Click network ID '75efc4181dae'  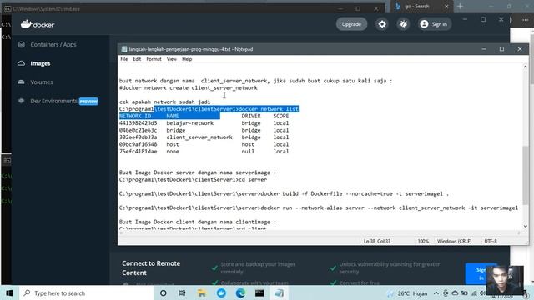pos(138,152)
